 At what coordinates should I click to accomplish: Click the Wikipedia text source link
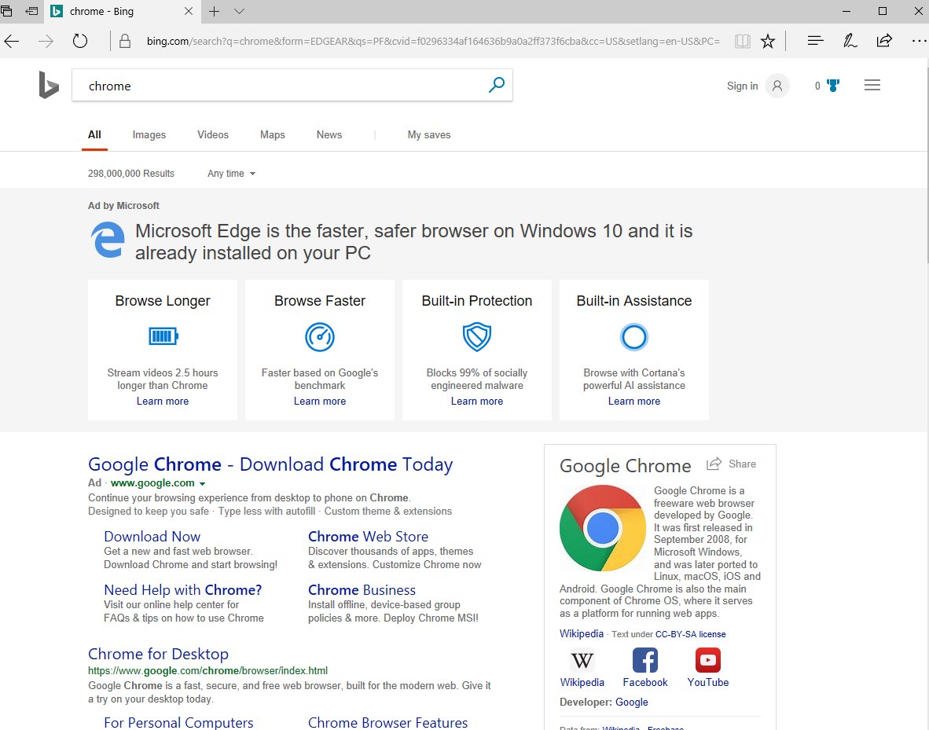(582, 633)
